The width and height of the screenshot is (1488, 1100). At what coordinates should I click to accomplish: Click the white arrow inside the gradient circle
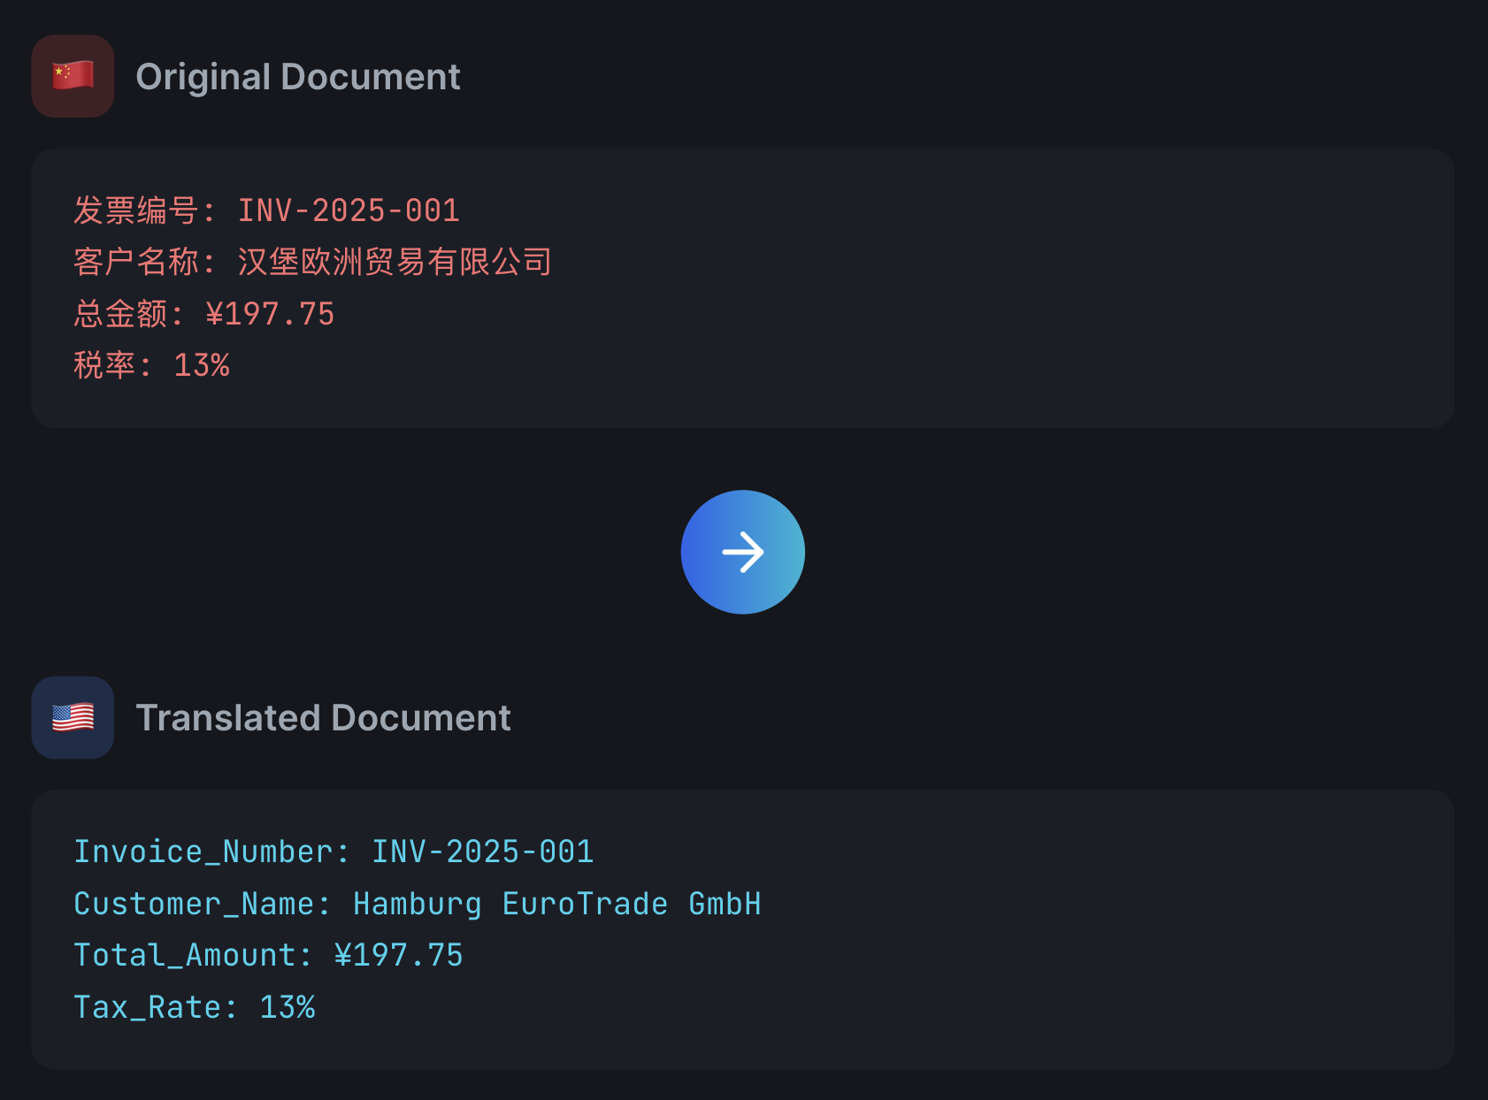click(742, 552)
